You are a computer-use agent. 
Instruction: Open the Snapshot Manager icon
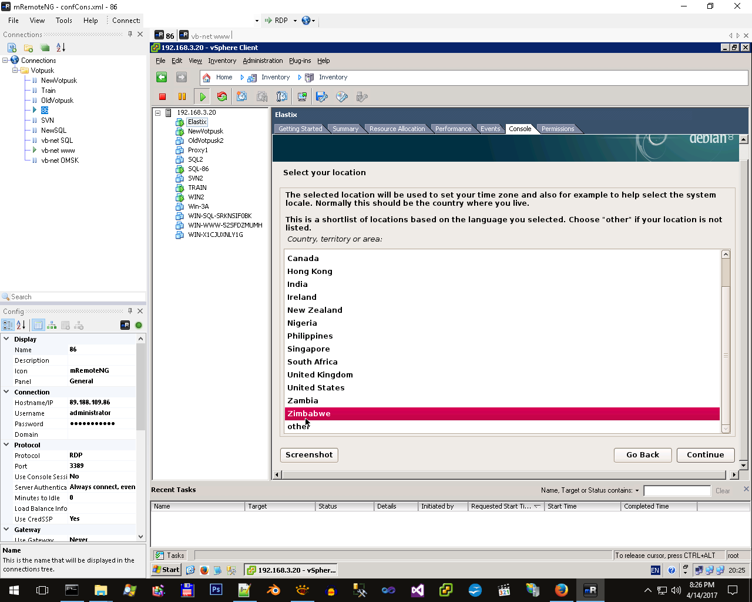282,97
